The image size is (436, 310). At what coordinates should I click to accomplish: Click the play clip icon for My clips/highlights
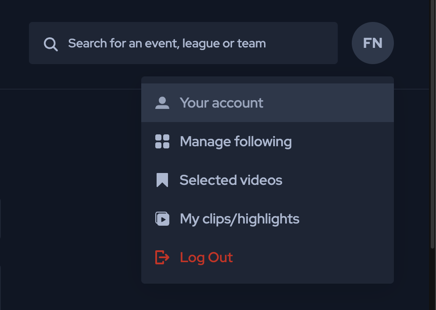tap(162, 219)
